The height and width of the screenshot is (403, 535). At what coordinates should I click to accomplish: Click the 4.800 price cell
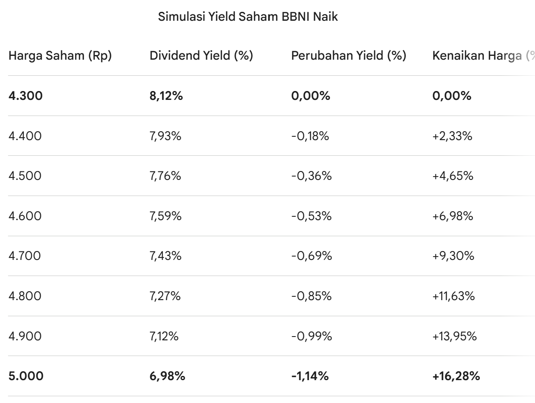click(25, 296)
